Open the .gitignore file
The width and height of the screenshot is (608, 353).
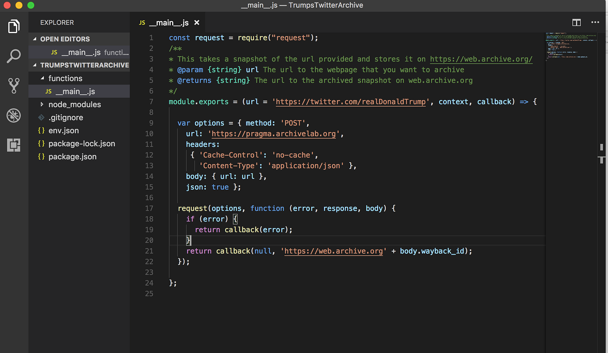65,118
